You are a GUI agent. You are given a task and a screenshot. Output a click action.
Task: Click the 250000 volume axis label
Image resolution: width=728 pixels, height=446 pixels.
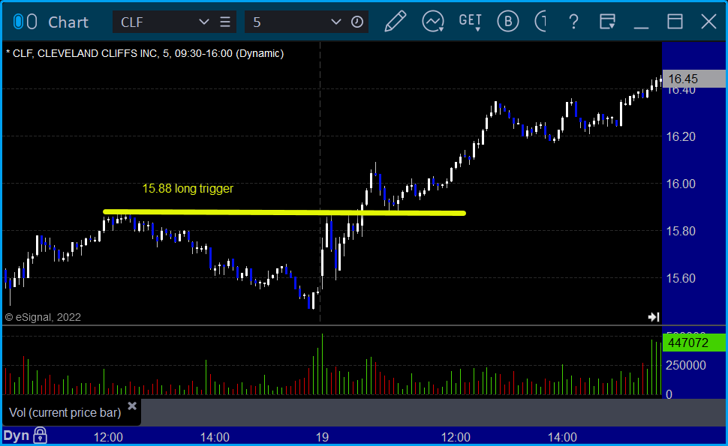[686, 365]
